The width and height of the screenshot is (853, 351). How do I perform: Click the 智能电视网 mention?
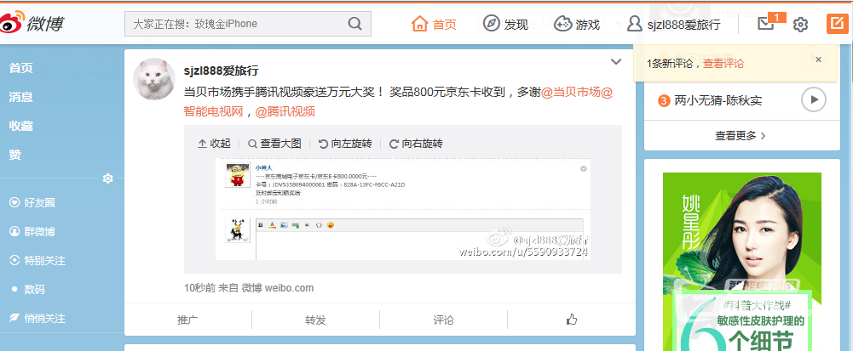[213, 111]
